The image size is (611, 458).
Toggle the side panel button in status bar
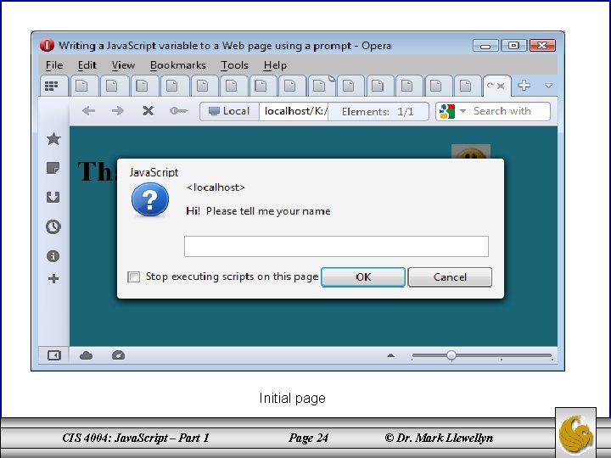(53, 355)
